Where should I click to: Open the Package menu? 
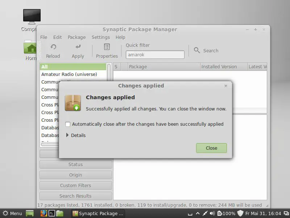[76, 37]
